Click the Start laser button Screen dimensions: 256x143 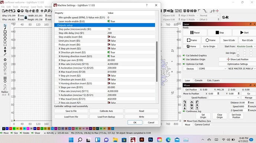[244, 33]
